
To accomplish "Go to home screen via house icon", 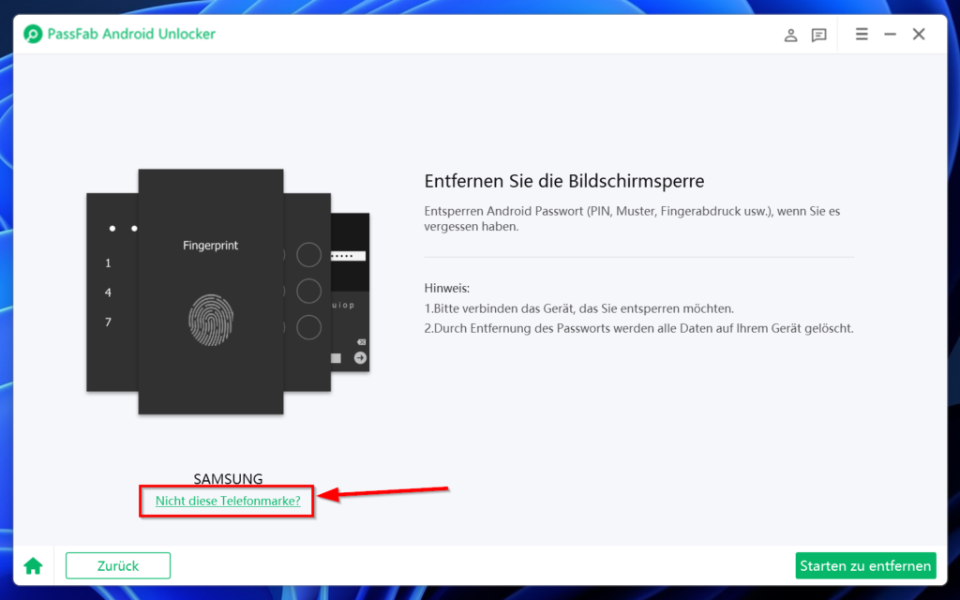I will click(33, 566).
